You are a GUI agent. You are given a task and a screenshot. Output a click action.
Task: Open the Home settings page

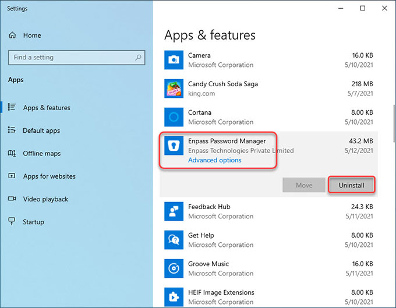coord(32,36)
